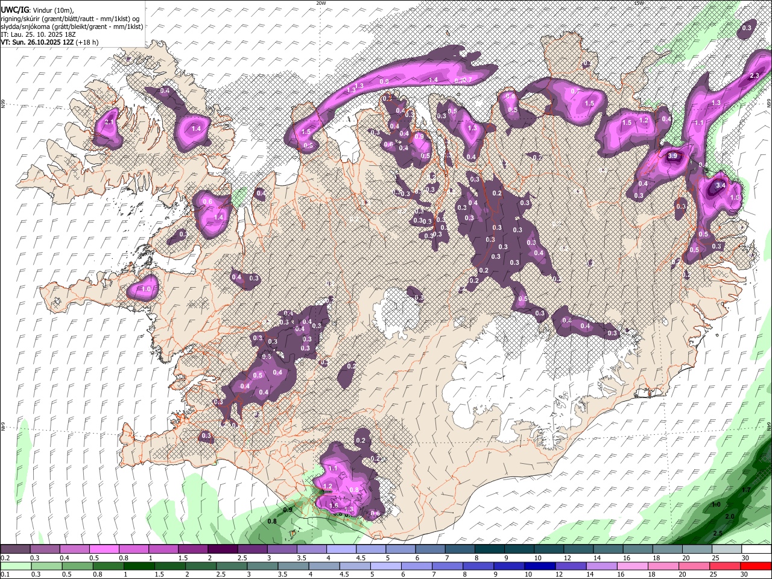Click the '2.1' value in the Westfjords
This screenshot has height=579, width=772.
coord(109,122)
